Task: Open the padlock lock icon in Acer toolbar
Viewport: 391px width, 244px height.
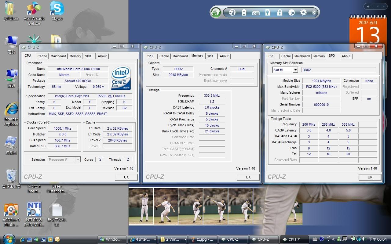Action: [x=280, y=13]
